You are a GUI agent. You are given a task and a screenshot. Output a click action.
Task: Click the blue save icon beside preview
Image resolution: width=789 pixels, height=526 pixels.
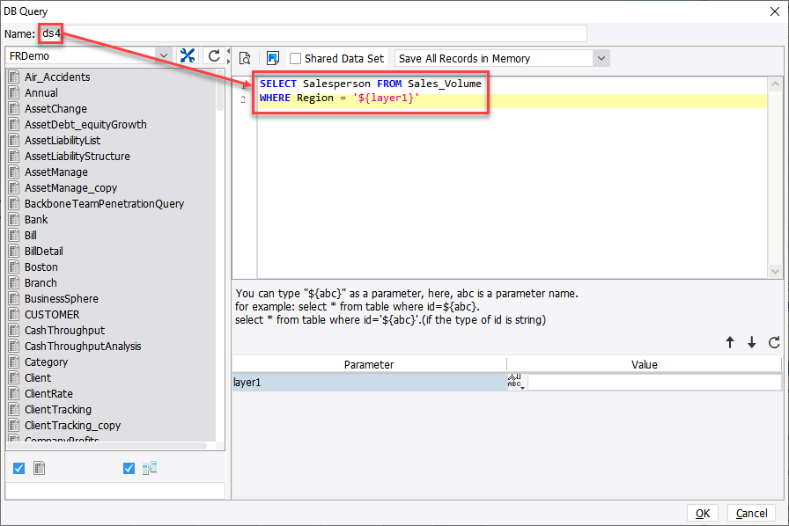(274, 57)
